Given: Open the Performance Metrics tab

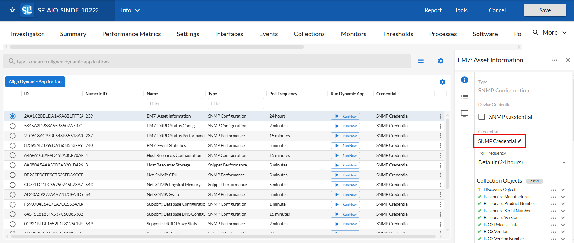Looking at the screenshot, I should pyautogui.click(x=131, y=34).
